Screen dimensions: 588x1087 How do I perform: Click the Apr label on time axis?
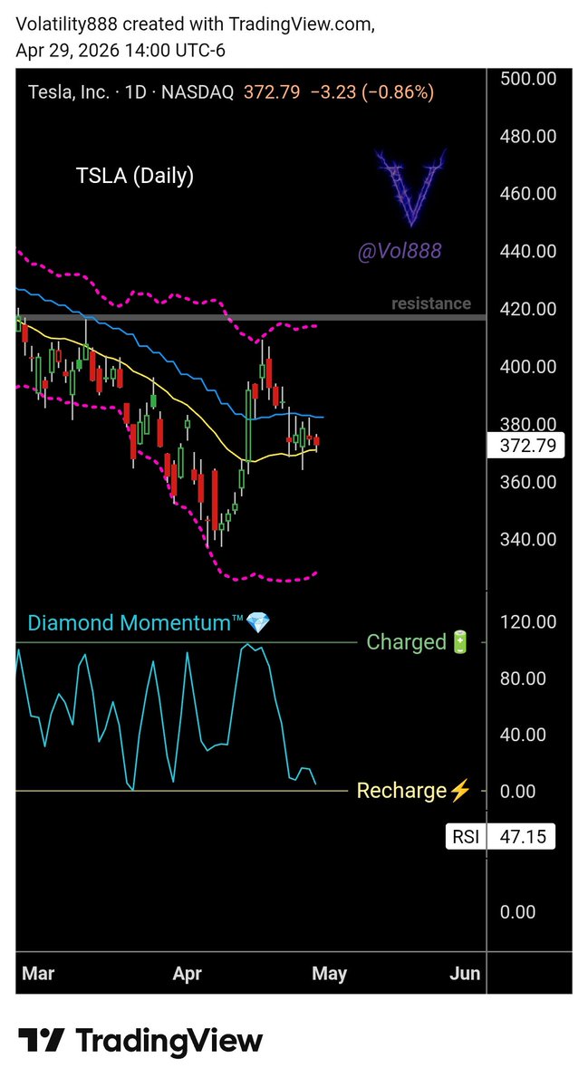click(187, 974)
